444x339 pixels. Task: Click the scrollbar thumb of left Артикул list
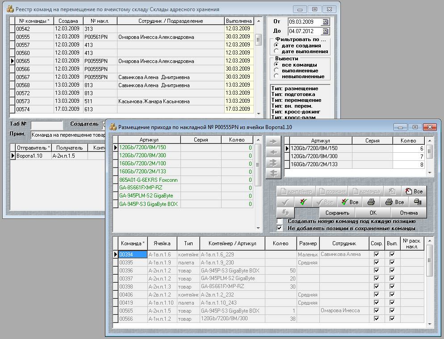258,165
